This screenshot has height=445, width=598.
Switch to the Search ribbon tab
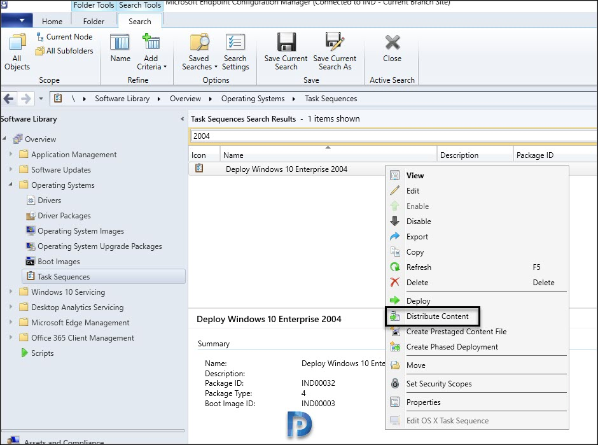tap(139, 22)
